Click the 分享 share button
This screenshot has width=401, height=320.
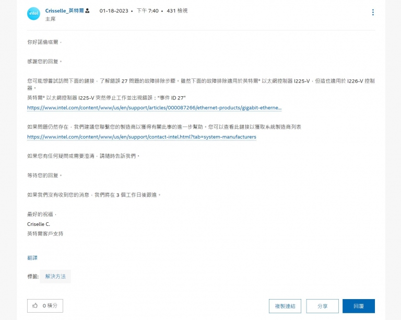click(323, 306)
